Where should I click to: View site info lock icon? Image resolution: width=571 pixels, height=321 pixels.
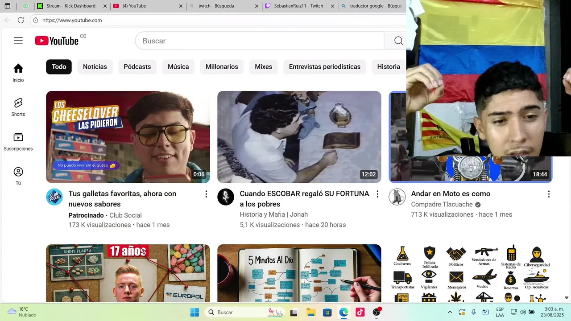coord(36,20)
